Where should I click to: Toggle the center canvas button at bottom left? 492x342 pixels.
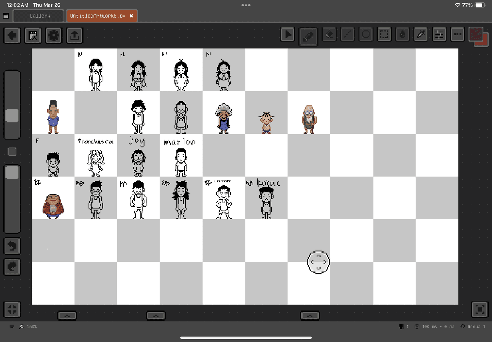[x=12, y=309]
